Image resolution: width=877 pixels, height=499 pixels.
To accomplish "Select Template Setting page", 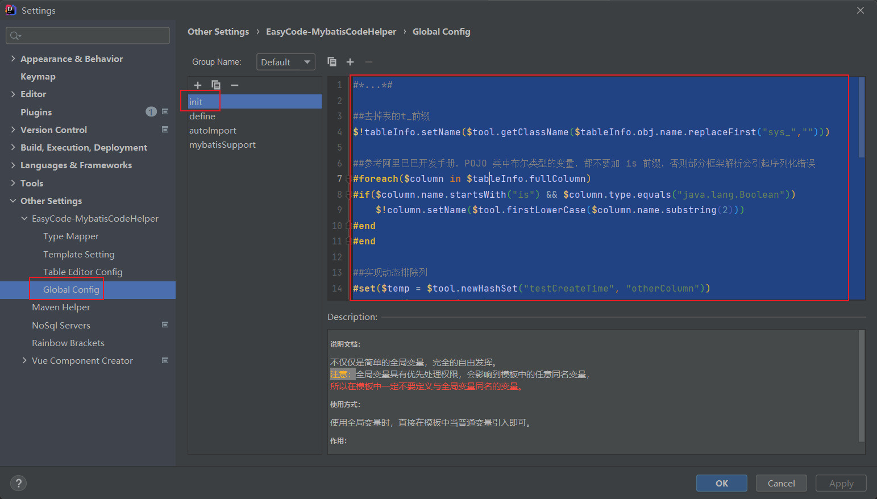I will (x=79, y=254).
